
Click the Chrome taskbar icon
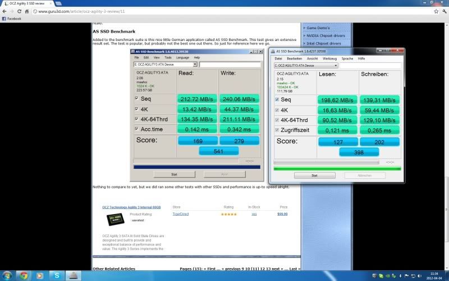tap(24, 275)
